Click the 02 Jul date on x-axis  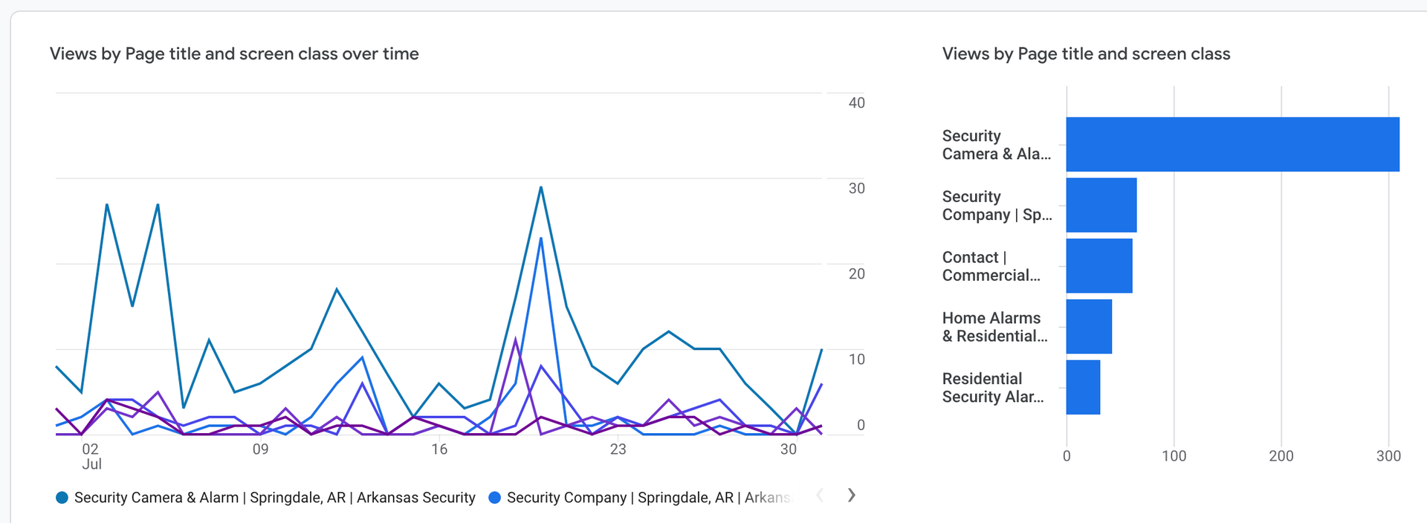point(91,455)
